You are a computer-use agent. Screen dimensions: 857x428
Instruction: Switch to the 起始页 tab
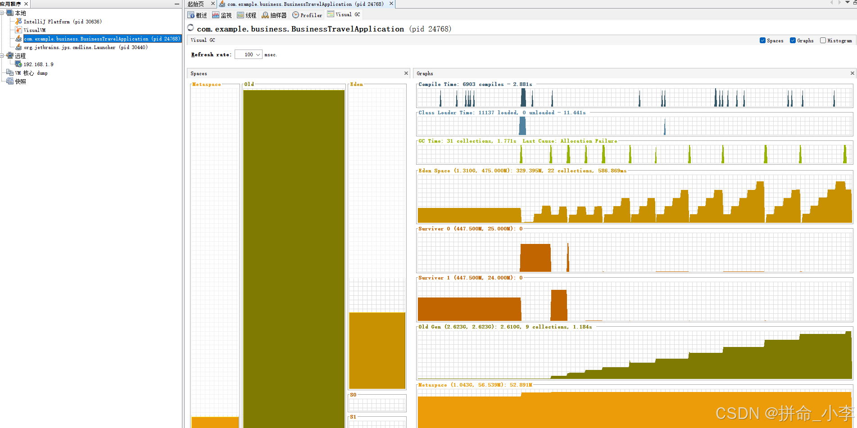click(196, 4)
